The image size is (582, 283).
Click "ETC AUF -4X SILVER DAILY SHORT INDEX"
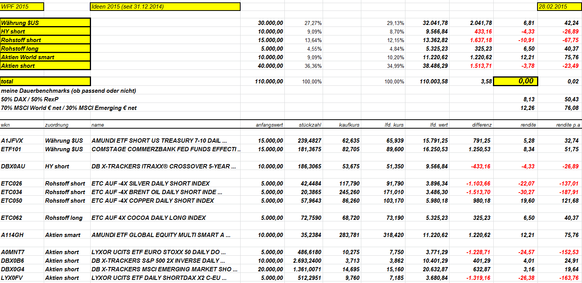click(150, 184)
